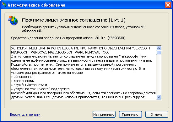Viewport: 173px width, 122px height.
Task: Click the Отмена button
Action: 157,114
